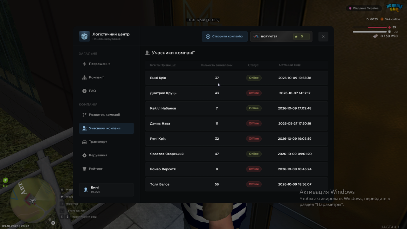This screenshot has height=229, width=407.
Task: Select the Дмитрик Круць member row
Action: tap(236, 93)
